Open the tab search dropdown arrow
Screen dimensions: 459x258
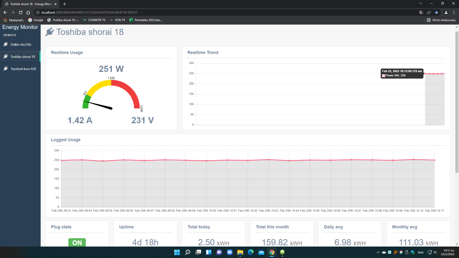(420, 3)
